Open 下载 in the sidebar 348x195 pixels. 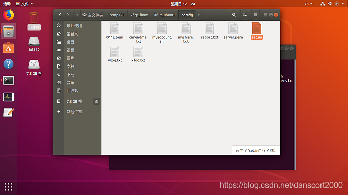click(x=77, y=75)
